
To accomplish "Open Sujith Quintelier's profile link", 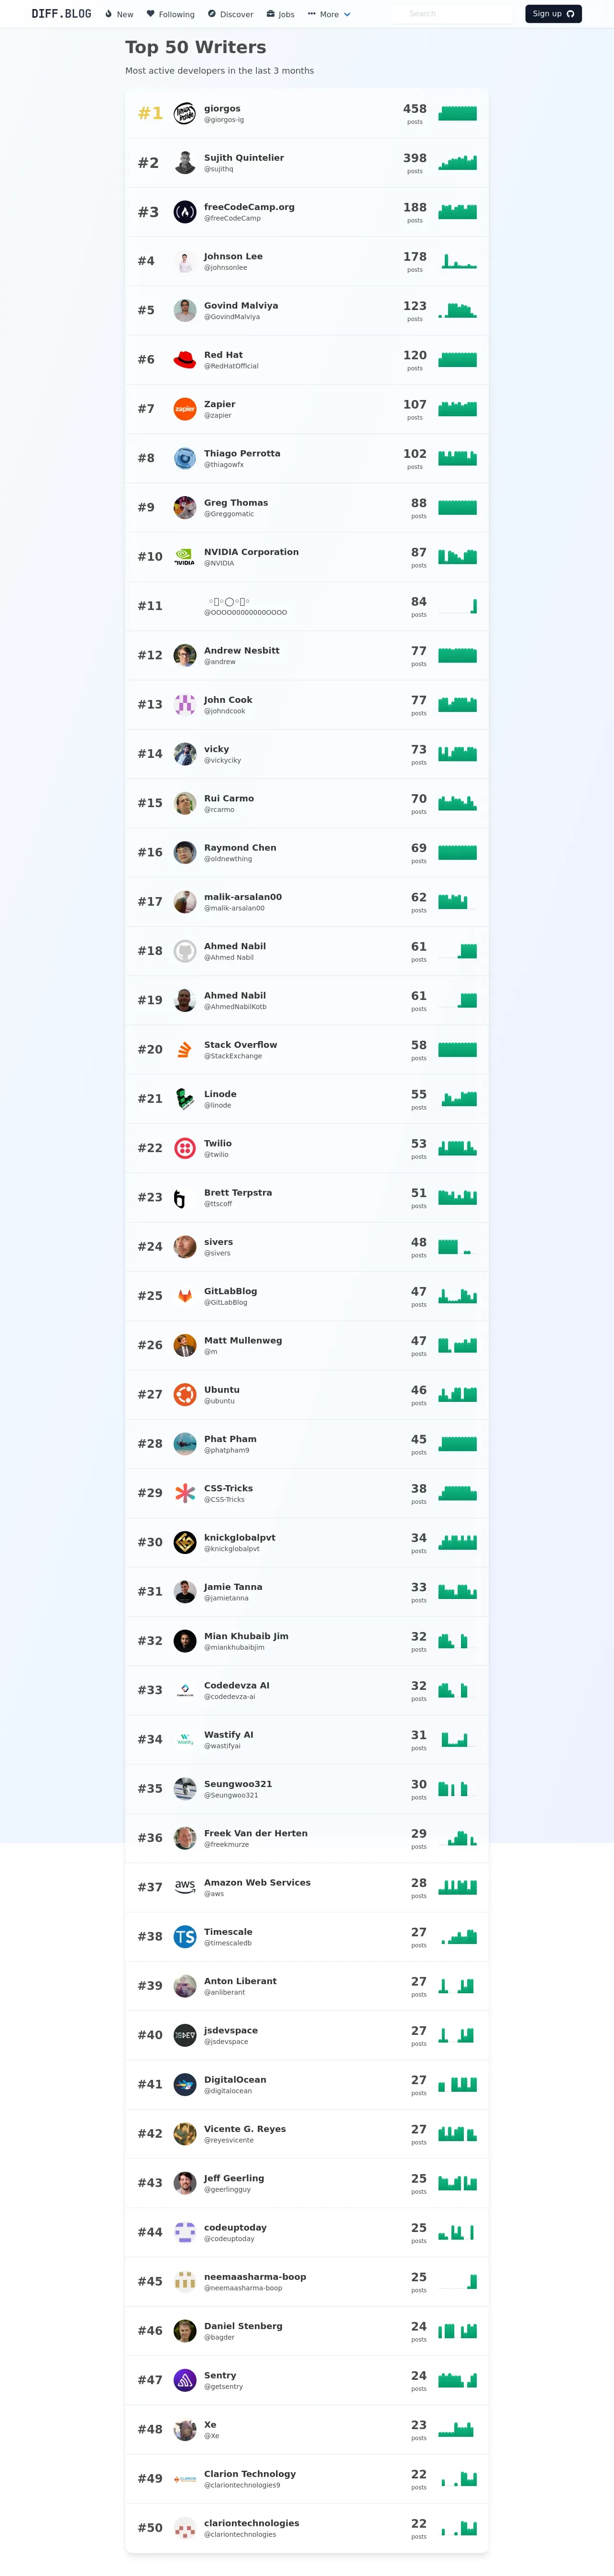I will click(x=244, y=158).
